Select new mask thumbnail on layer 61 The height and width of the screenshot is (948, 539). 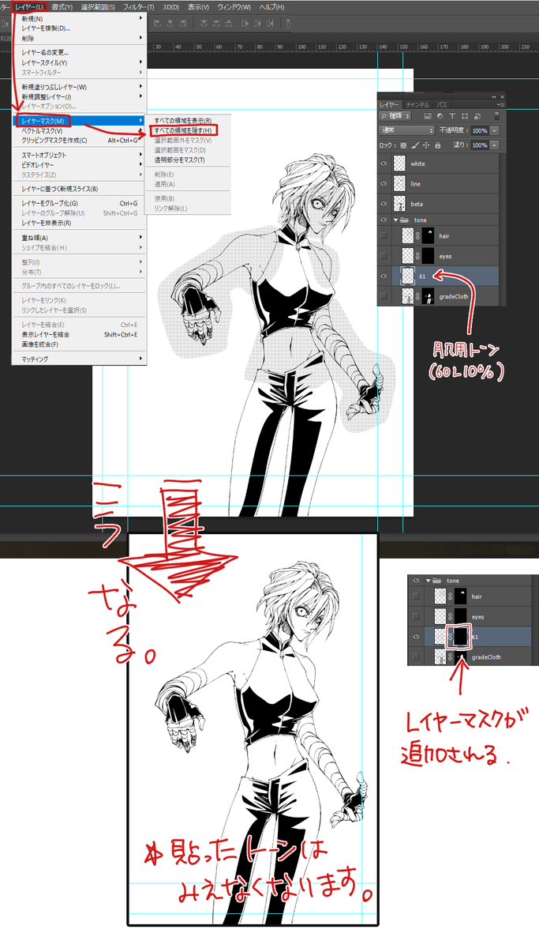coord(461,637)
